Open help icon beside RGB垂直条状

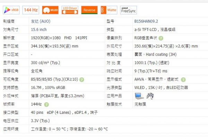point(161,38)
